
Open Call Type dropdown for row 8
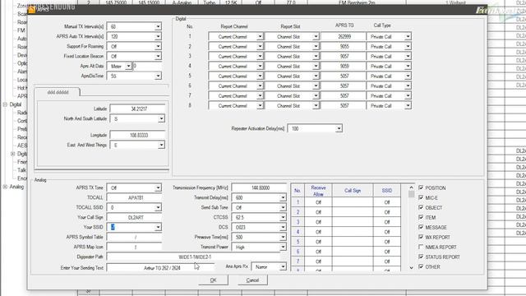[x=408, y=106]
